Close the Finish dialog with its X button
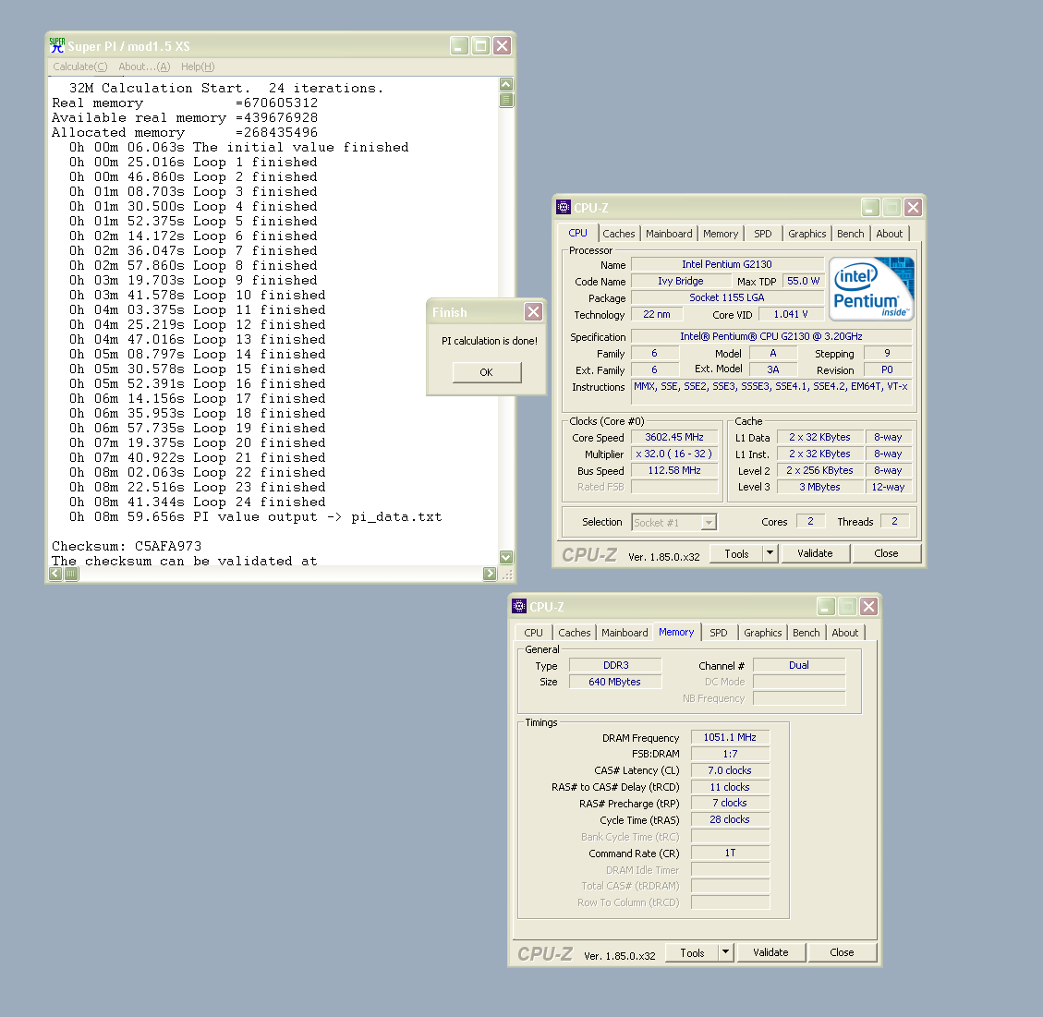 coord(533,312)
